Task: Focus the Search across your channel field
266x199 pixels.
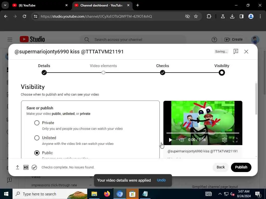Action: pos(133,40)
